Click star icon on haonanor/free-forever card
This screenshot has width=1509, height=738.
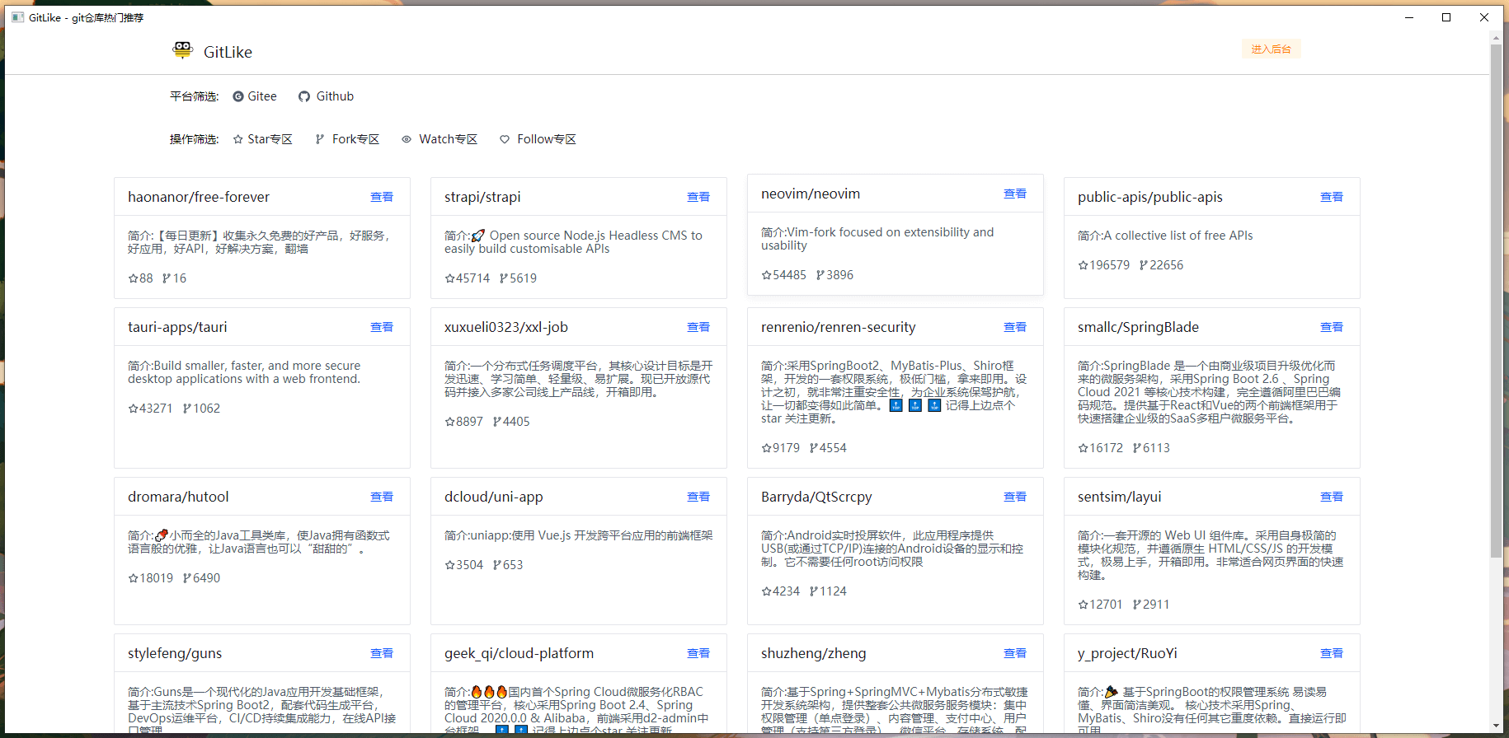click(x=133, y=278)
